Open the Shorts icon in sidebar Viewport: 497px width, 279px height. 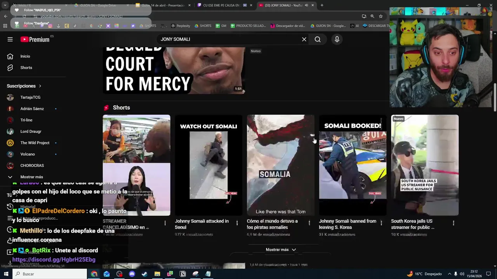(10, 67)
